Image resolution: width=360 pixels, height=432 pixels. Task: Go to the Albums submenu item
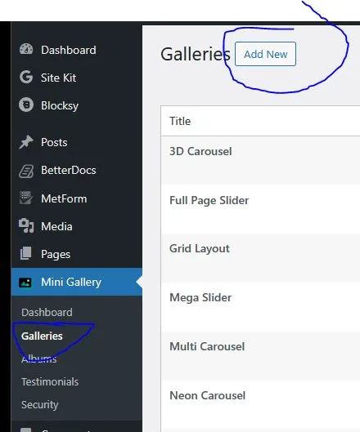pos(39,359)
